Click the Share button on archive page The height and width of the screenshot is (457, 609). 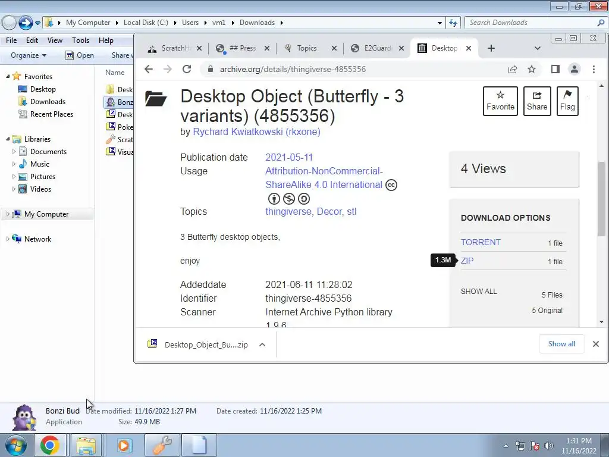click(537, 101)
